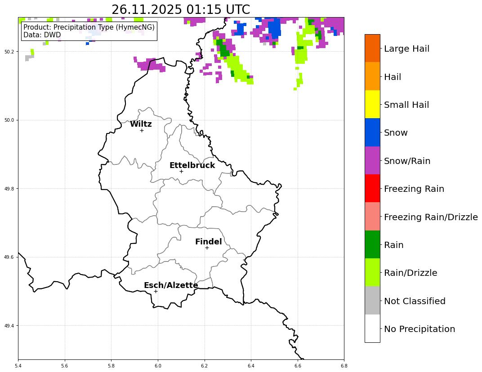Click the 'Freezing Rain' legend label
This screenshot has height=372, width=482.
point(414,189)
